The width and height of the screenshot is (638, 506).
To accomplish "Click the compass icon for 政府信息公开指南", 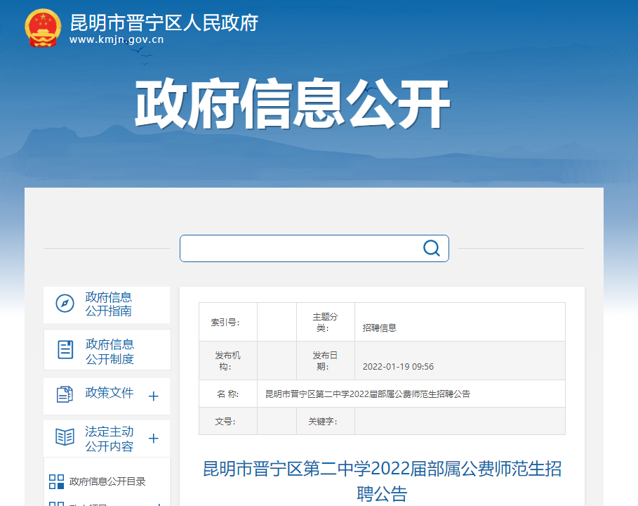I will click(65, 304).
